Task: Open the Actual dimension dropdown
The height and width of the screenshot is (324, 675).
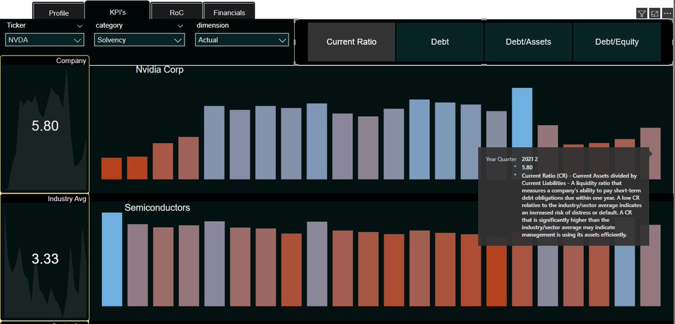Action: (242, 40)
